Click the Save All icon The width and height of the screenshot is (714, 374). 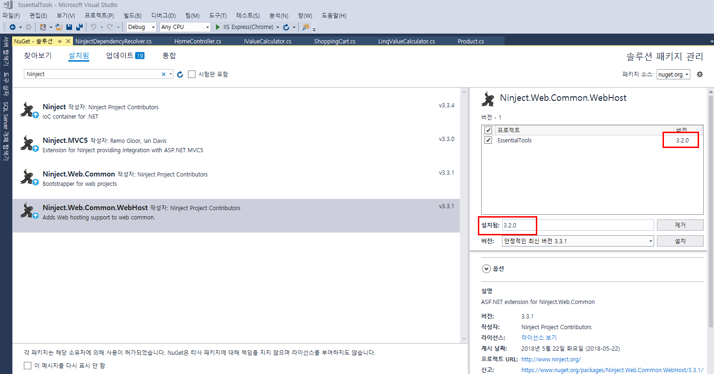click(x=79, y=27)
